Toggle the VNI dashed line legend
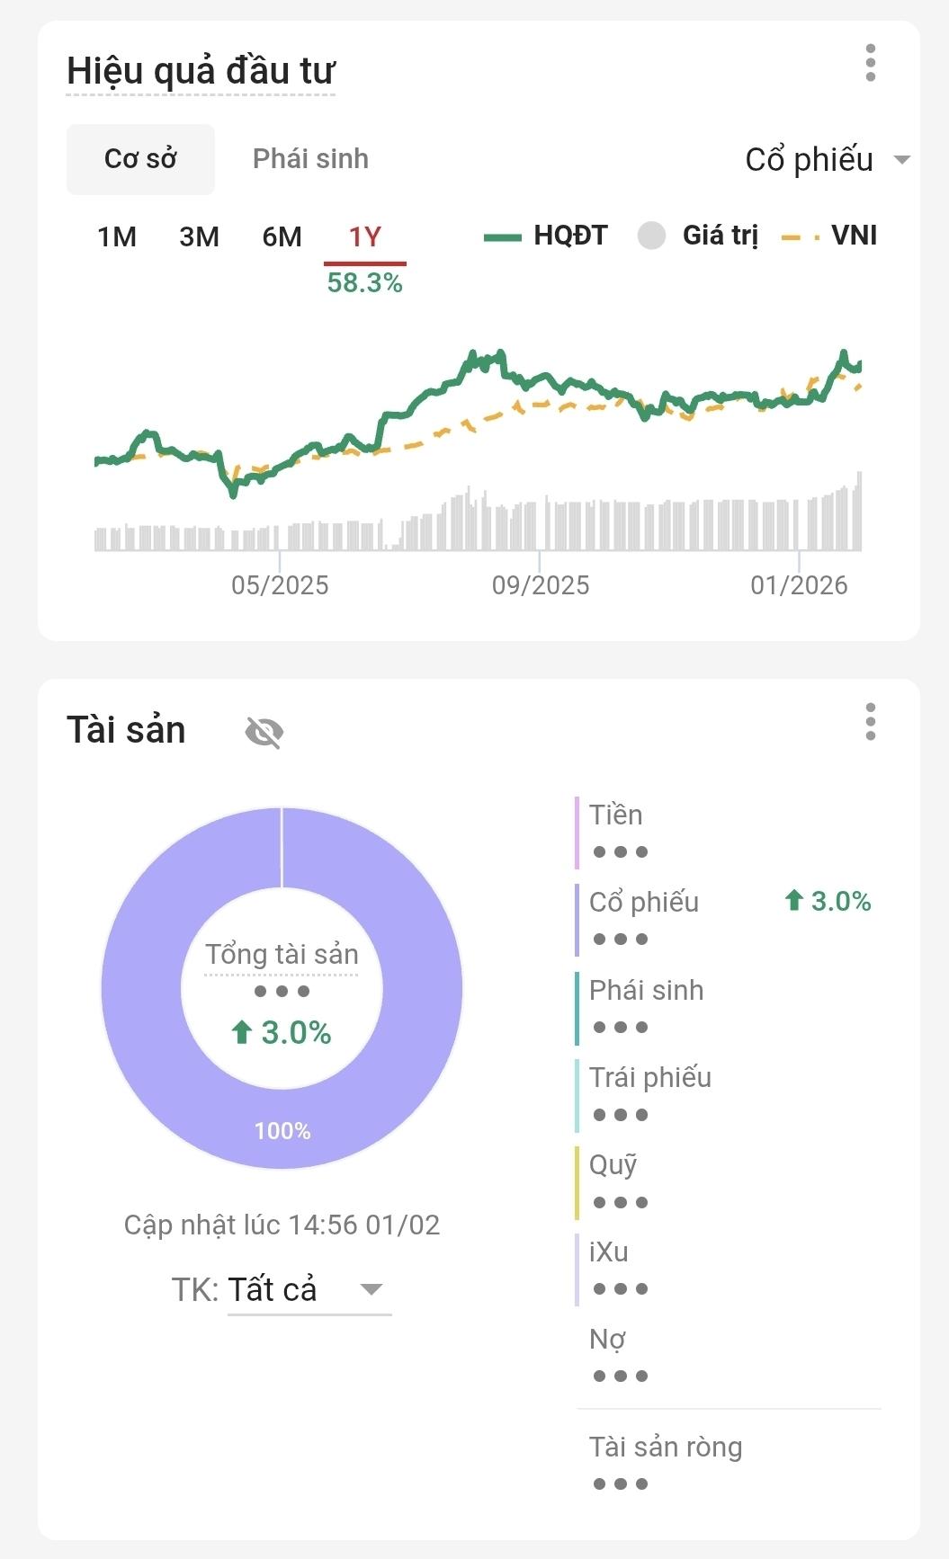Viewport: 949px width, 1559px height. click(x=829, y=236)
